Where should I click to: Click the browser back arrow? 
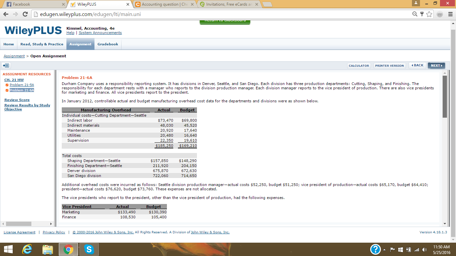pyautogui.click(x=6, y=14)
